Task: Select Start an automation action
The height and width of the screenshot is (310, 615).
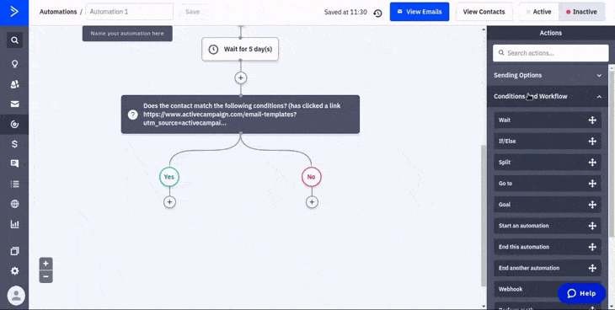Action: [x=547, y=226]
